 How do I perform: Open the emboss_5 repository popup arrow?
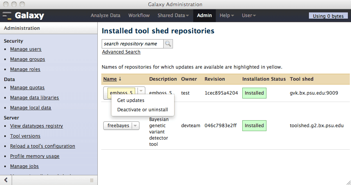click(141, 91)
